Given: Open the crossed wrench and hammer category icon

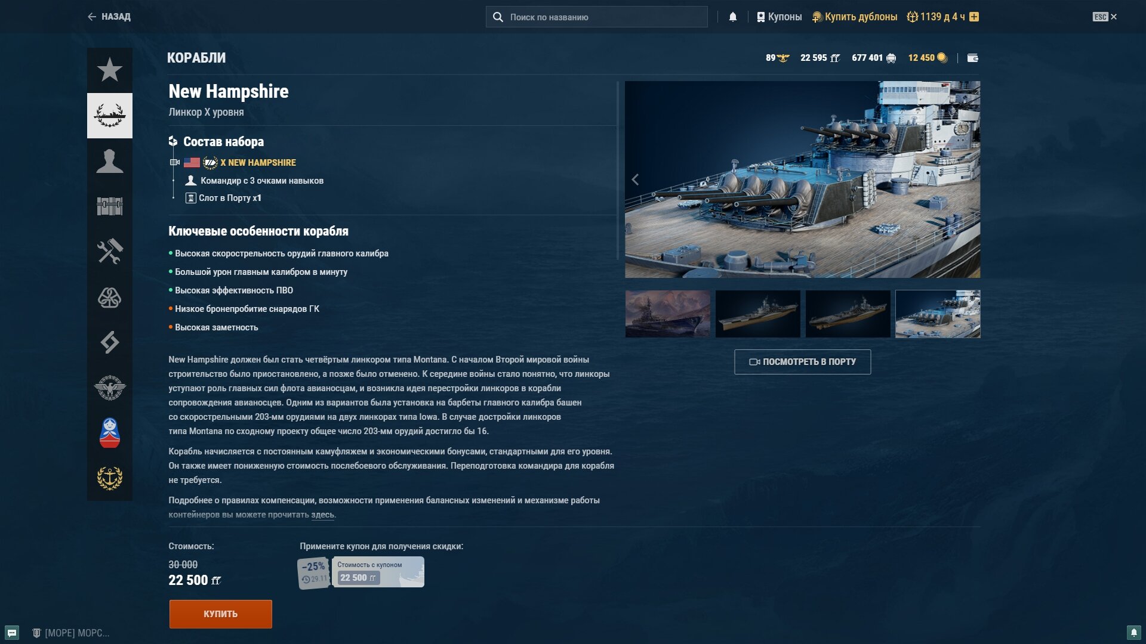Looking at the screenshot, I should pyautogui.click(x=110, y=252).
